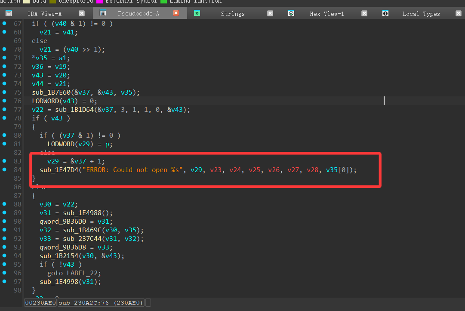465x311 pixels.
Task: Toggle breakpoint dot on line 94
Action: 4,255
